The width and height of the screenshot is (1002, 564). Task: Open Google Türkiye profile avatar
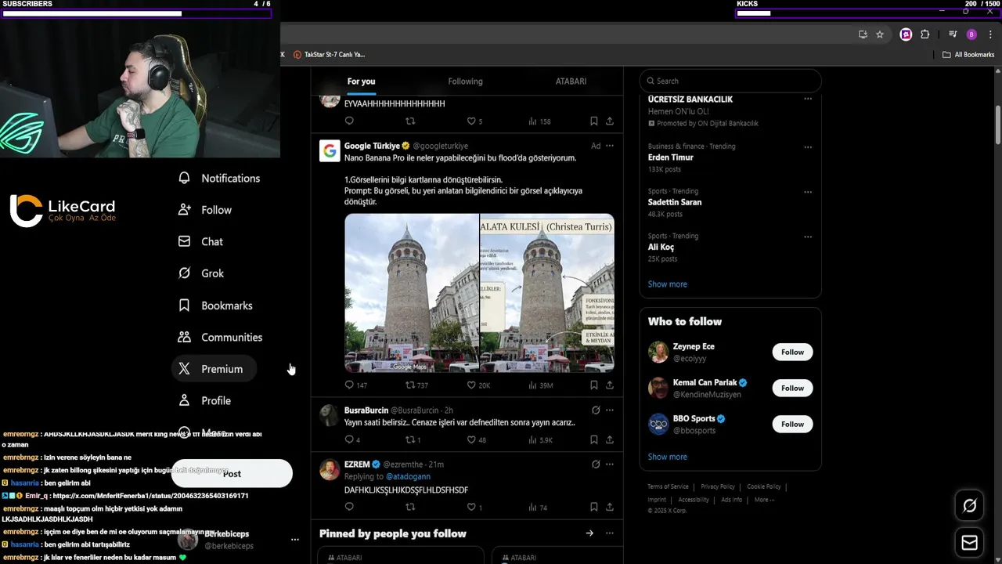(x=330, y=150)
